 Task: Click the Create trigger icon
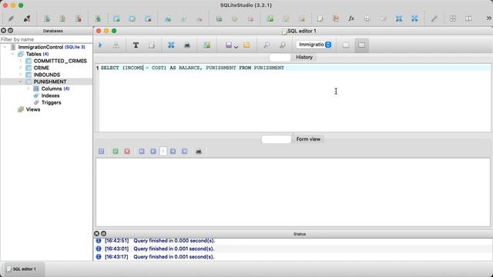219,18
